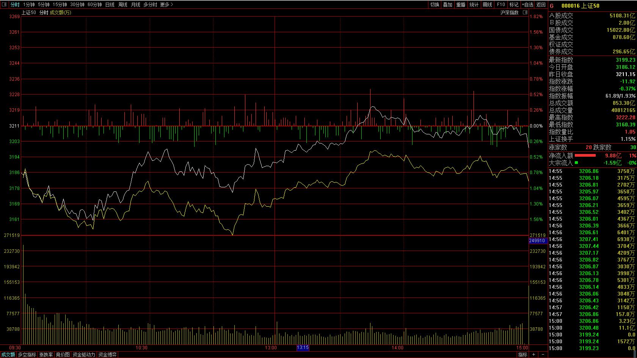Click the tick row with price 3207.44
Screen dimensions: 637x358
click(x=592, y=246)
